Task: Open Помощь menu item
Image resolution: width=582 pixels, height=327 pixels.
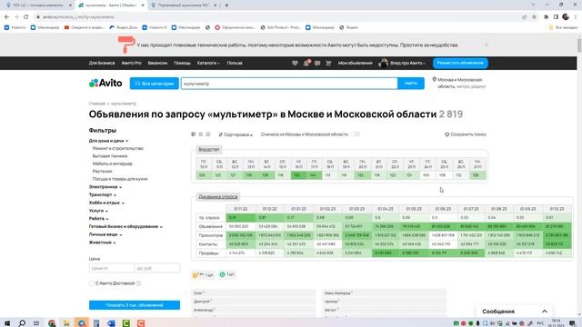Action: click(182, 63)
